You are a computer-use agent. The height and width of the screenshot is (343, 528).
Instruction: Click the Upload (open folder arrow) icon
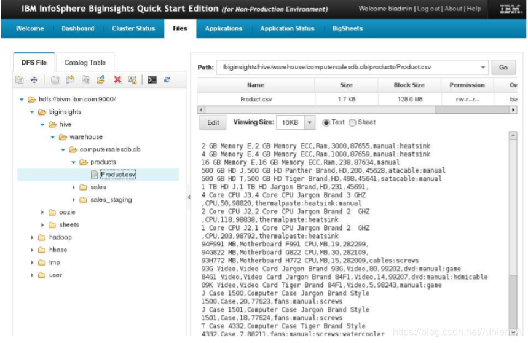101,79
